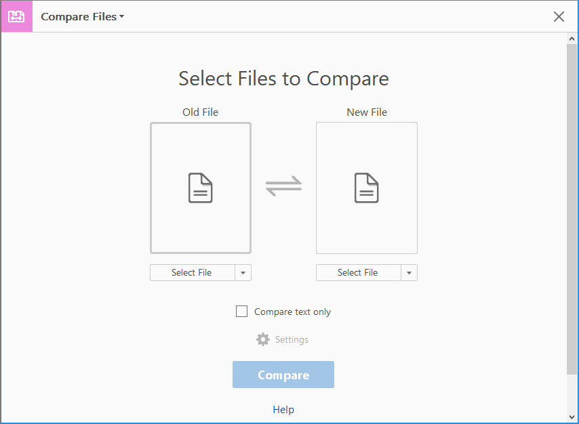
Task: Open Settings via the gear icon
Action: pyautogui.click(x=263, y=339)
